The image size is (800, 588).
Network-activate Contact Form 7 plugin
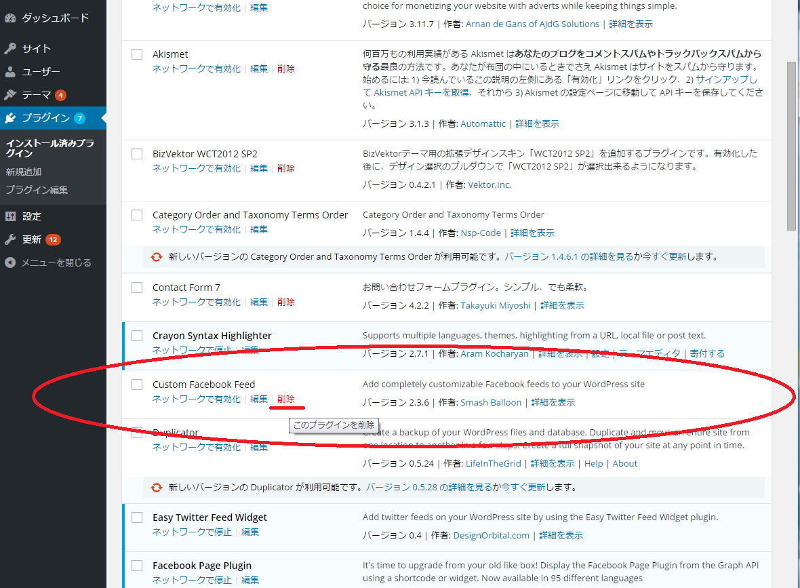tap(197, 302)
